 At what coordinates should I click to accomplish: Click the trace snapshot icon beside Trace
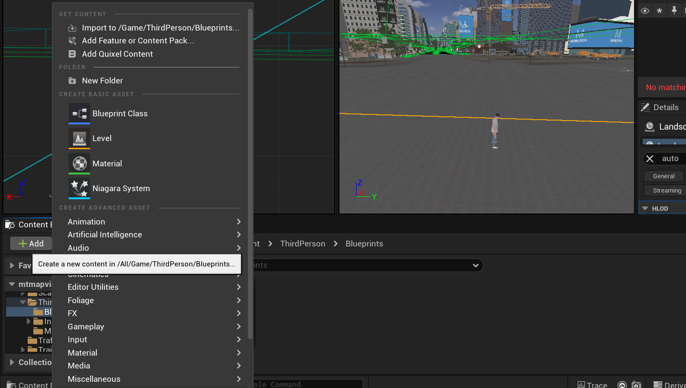(636, 385)
